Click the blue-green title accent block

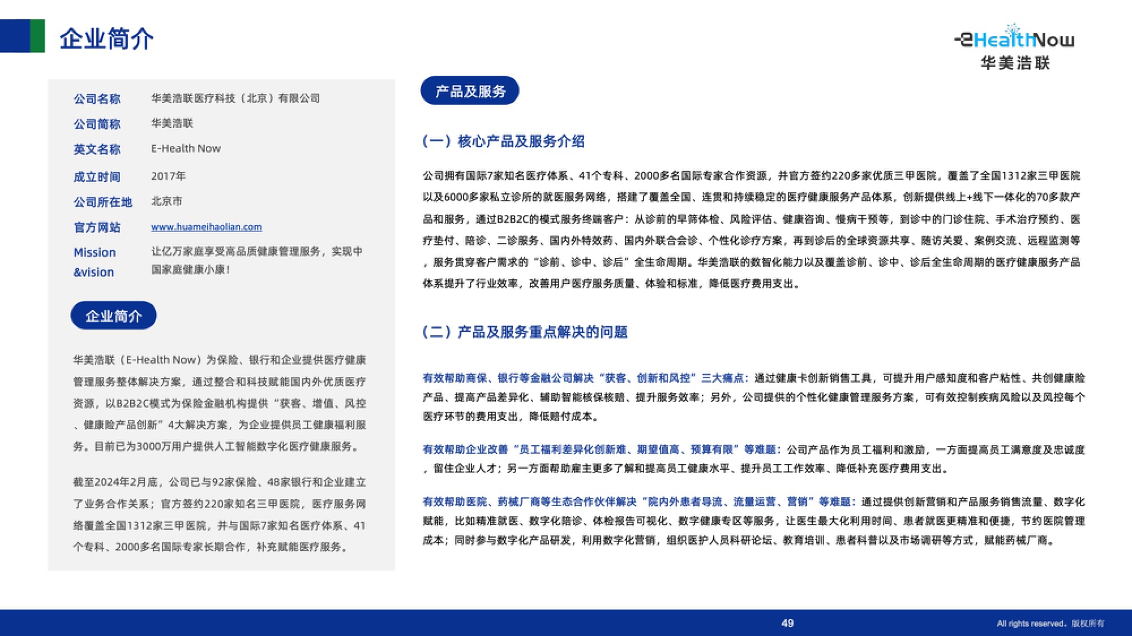(23, 36)
